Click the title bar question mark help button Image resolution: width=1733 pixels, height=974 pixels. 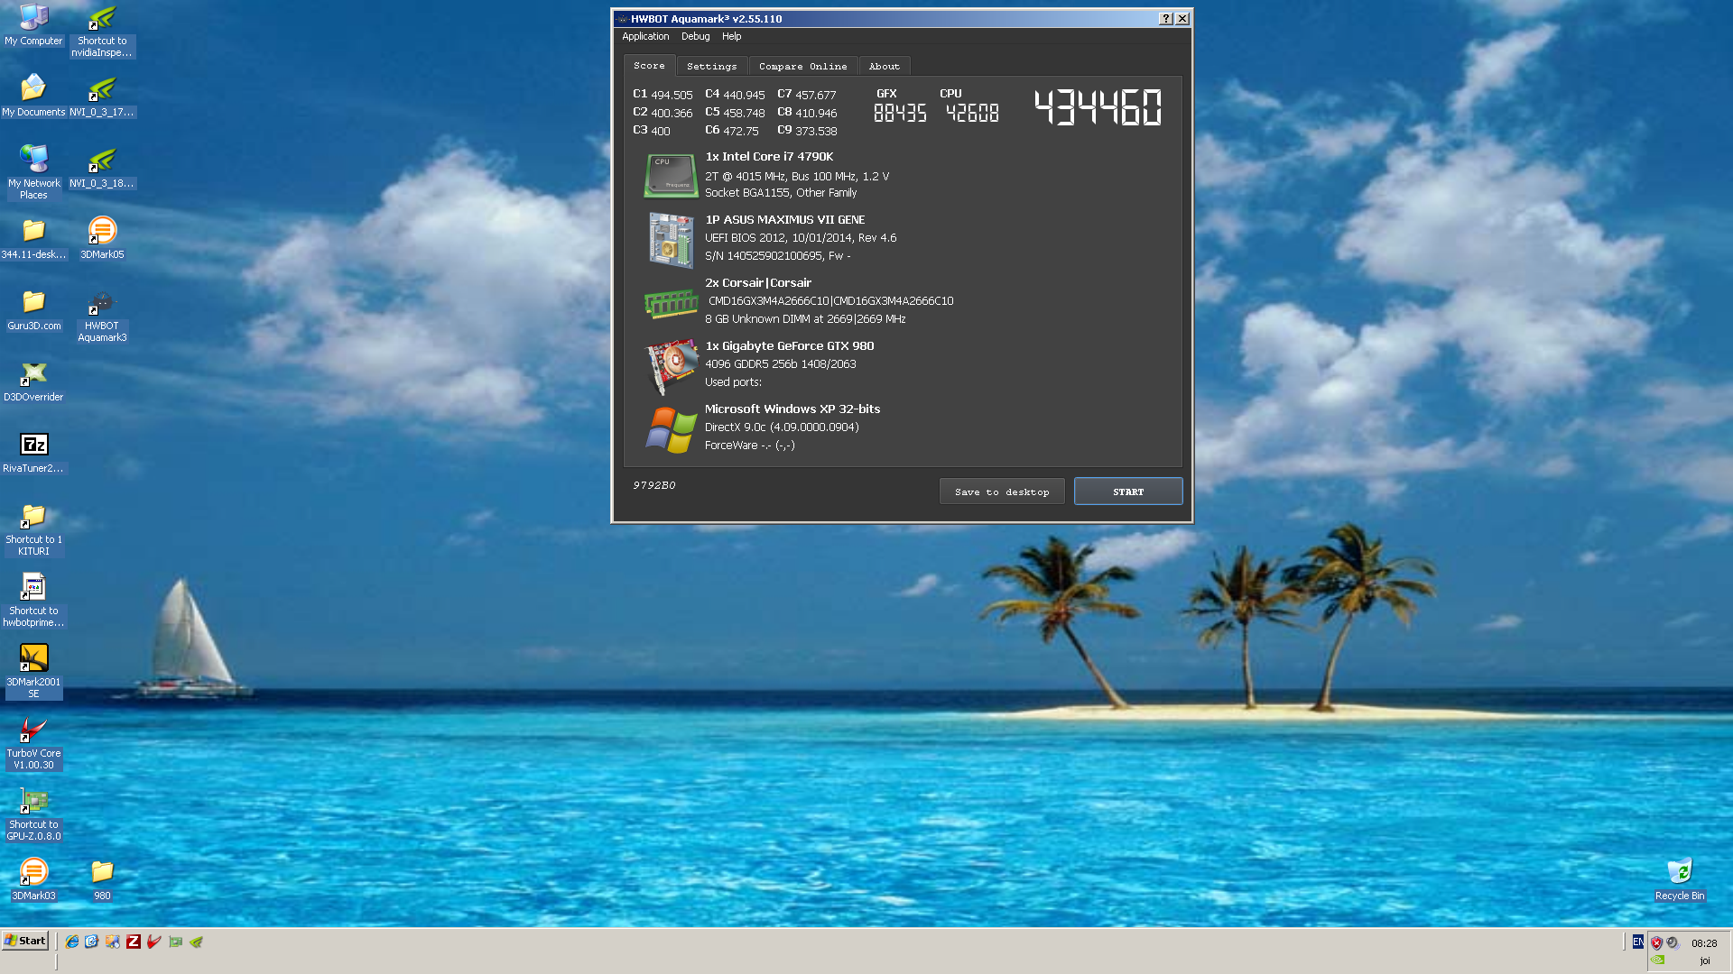[x=1165, y=19]
